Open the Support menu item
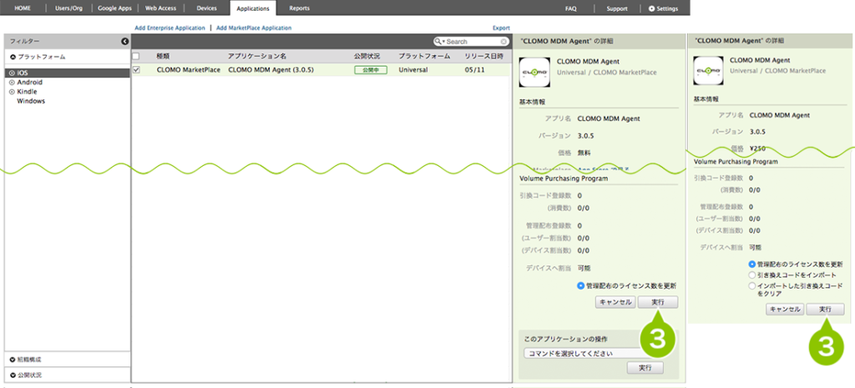The width and height of the screenshot is (855, 388). click(617, 8)
